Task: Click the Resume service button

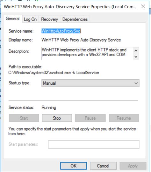Action: [124, 118]
